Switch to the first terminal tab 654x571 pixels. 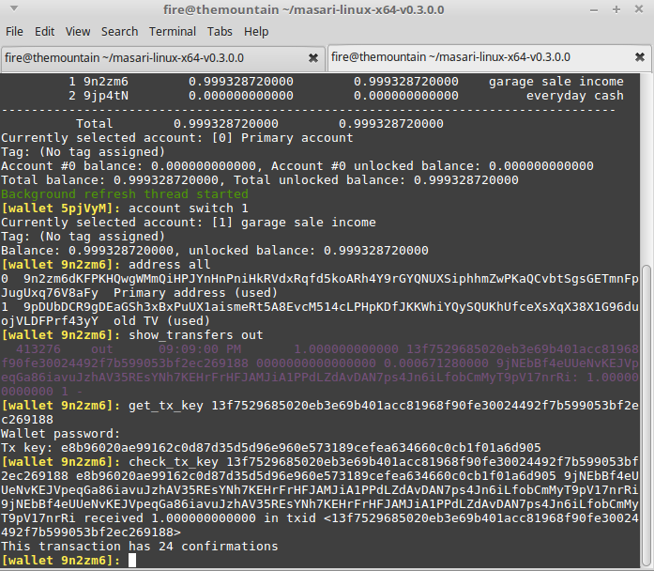162,58
